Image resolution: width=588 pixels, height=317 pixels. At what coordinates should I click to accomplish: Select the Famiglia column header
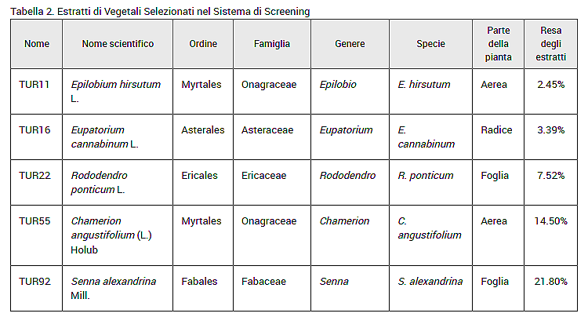point(272,44)
